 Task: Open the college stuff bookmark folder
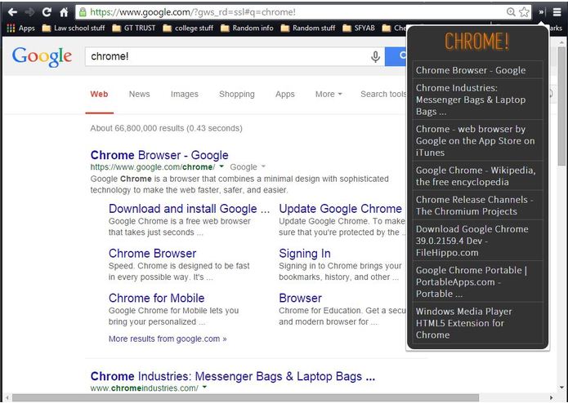coord(188,28)
